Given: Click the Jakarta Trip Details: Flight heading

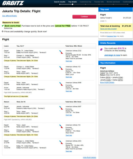Looking at the screenshot, I should tap(21, 11).
